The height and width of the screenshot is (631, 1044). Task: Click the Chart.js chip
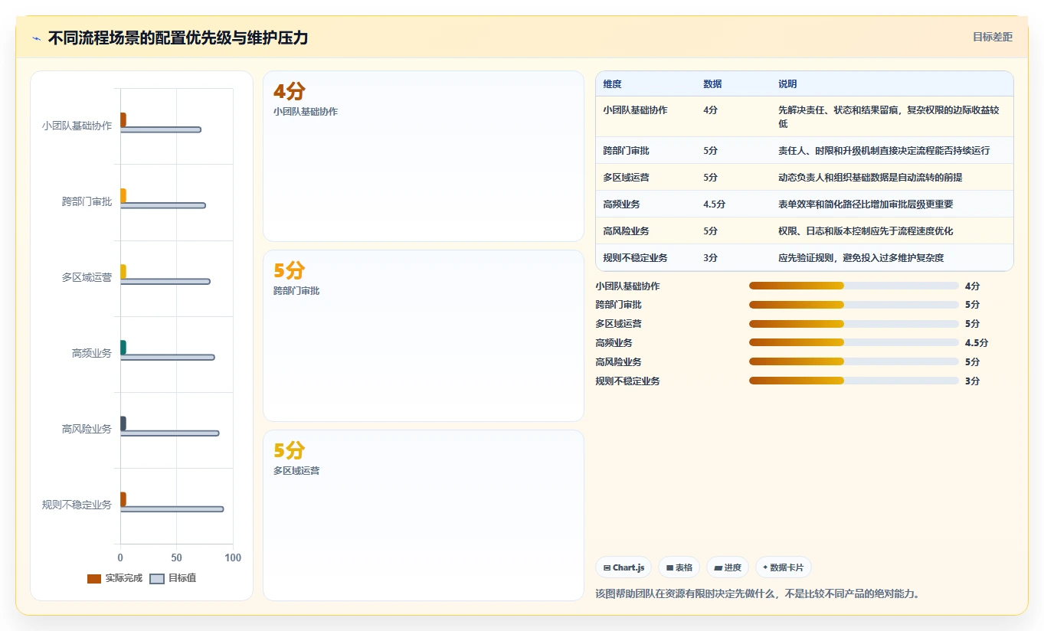click(x=623, y=567)
